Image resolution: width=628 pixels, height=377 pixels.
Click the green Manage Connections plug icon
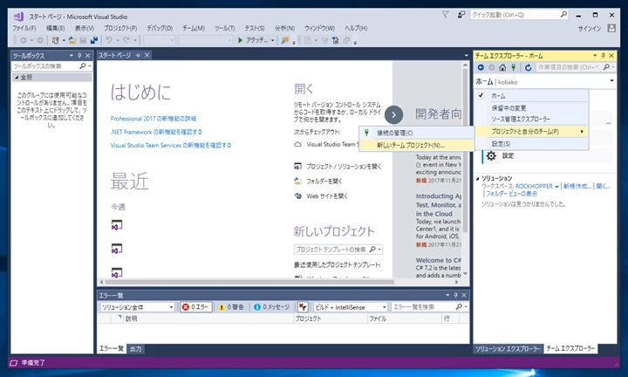coord(513,67)
